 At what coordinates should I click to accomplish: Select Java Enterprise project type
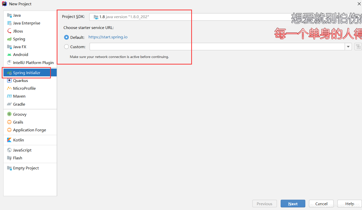[30, 23]
